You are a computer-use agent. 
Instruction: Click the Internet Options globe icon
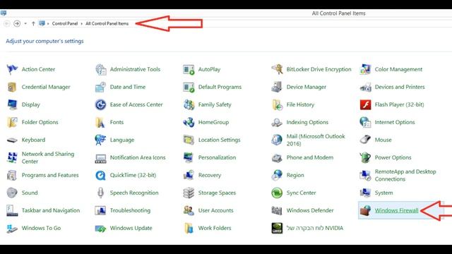coord(365,122)
